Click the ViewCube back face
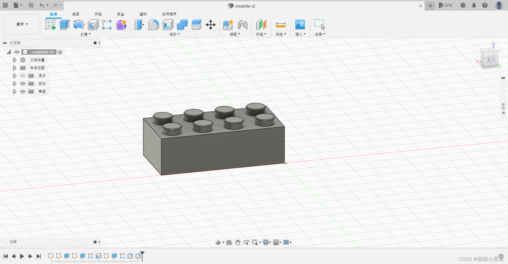Image resolution: width=508 pixels, height=264 pixels. pos(491,59)
